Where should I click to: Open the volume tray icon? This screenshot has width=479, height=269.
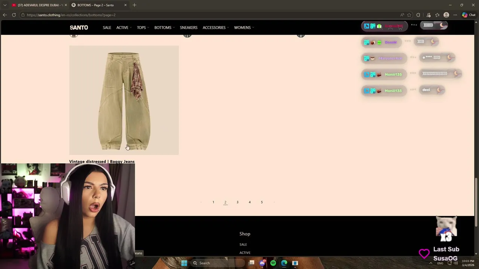point(456,263)
